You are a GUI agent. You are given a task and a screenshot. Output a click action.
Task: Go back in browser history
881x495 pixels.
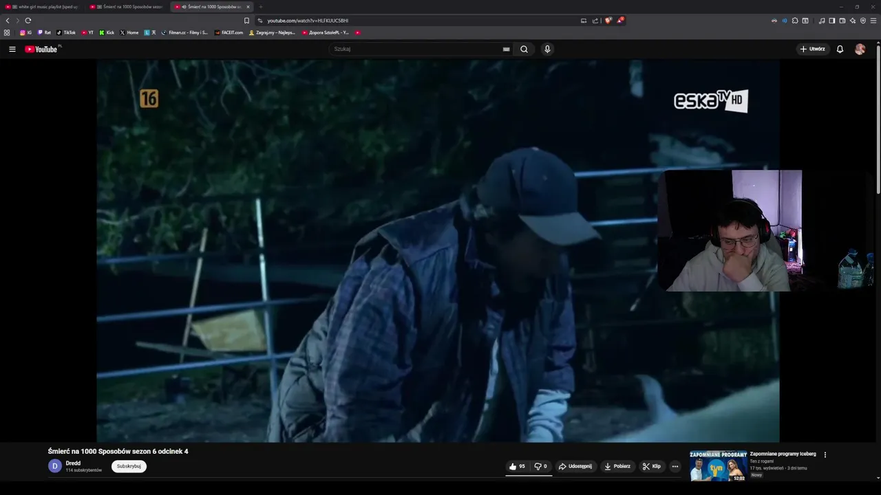(8, 21)
